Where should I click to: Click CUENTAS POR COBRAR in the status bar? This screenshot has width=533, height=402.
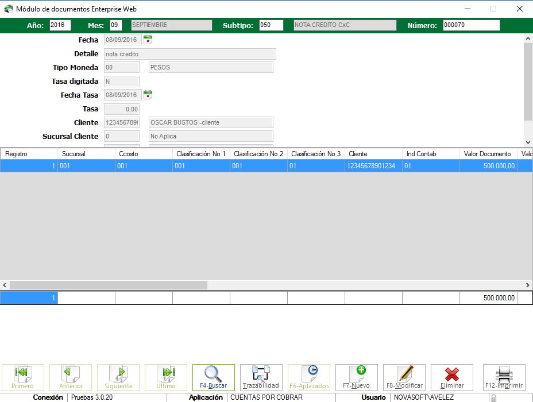266,397
